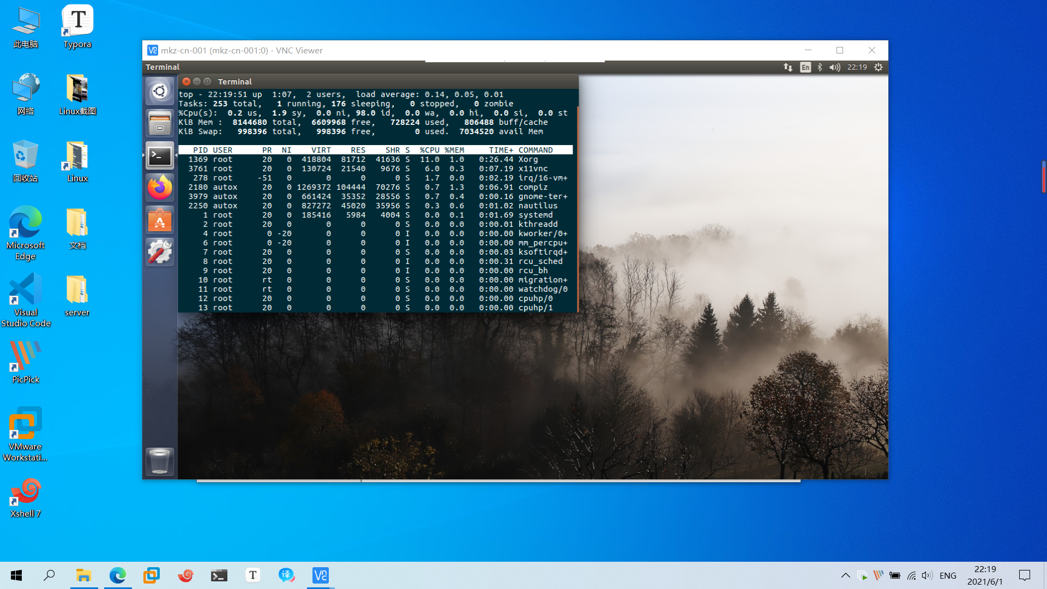This screenshot has width=1047, height=589.
Task: Click the Ubuntu Dash logo
Action: 159,91
